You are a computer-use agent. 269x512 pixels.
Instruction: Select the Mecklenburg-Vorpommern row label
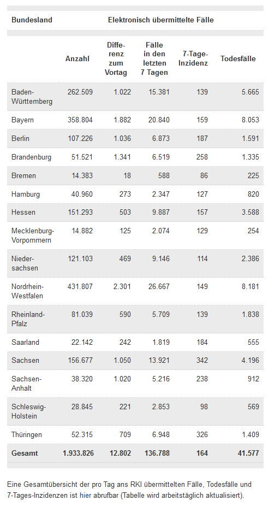tap(33, 236)
